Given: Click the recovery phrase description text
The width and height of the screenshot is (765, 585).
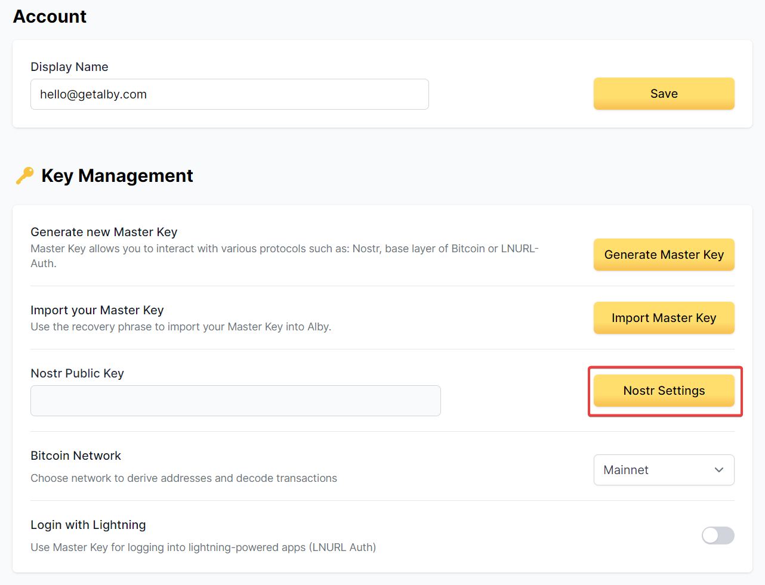Looking at the screenshot, I should point(181,327).
